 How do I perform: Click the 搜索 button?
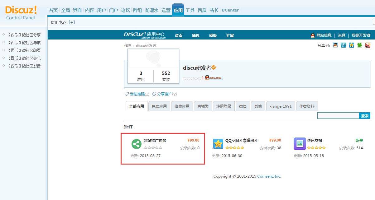coord(365,116)
